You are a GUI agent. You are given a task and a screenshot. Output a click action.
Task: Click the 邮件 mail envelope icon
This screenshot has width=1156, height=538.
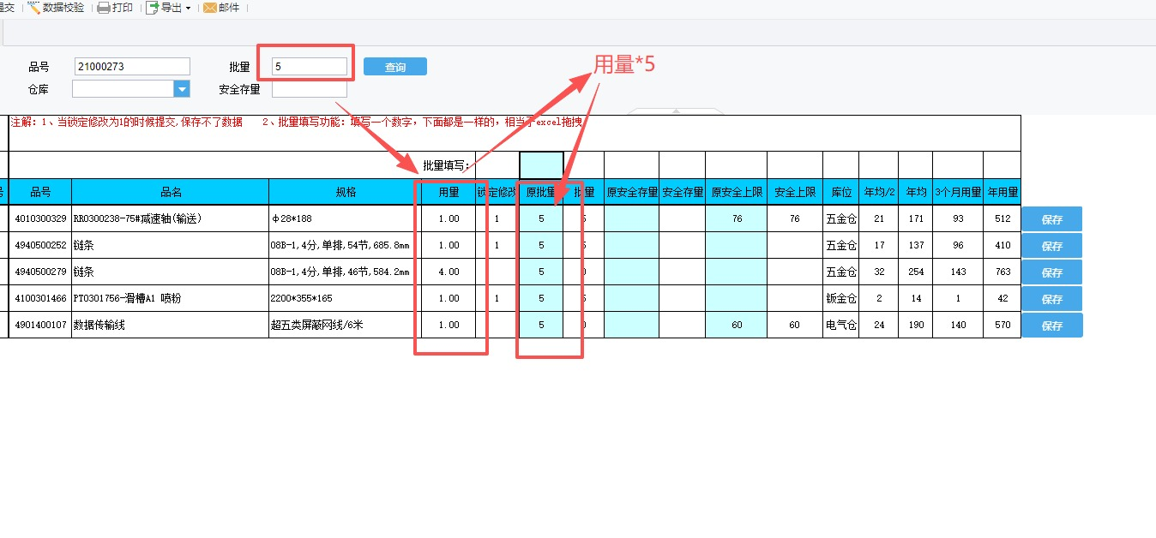tap(209, 8)
